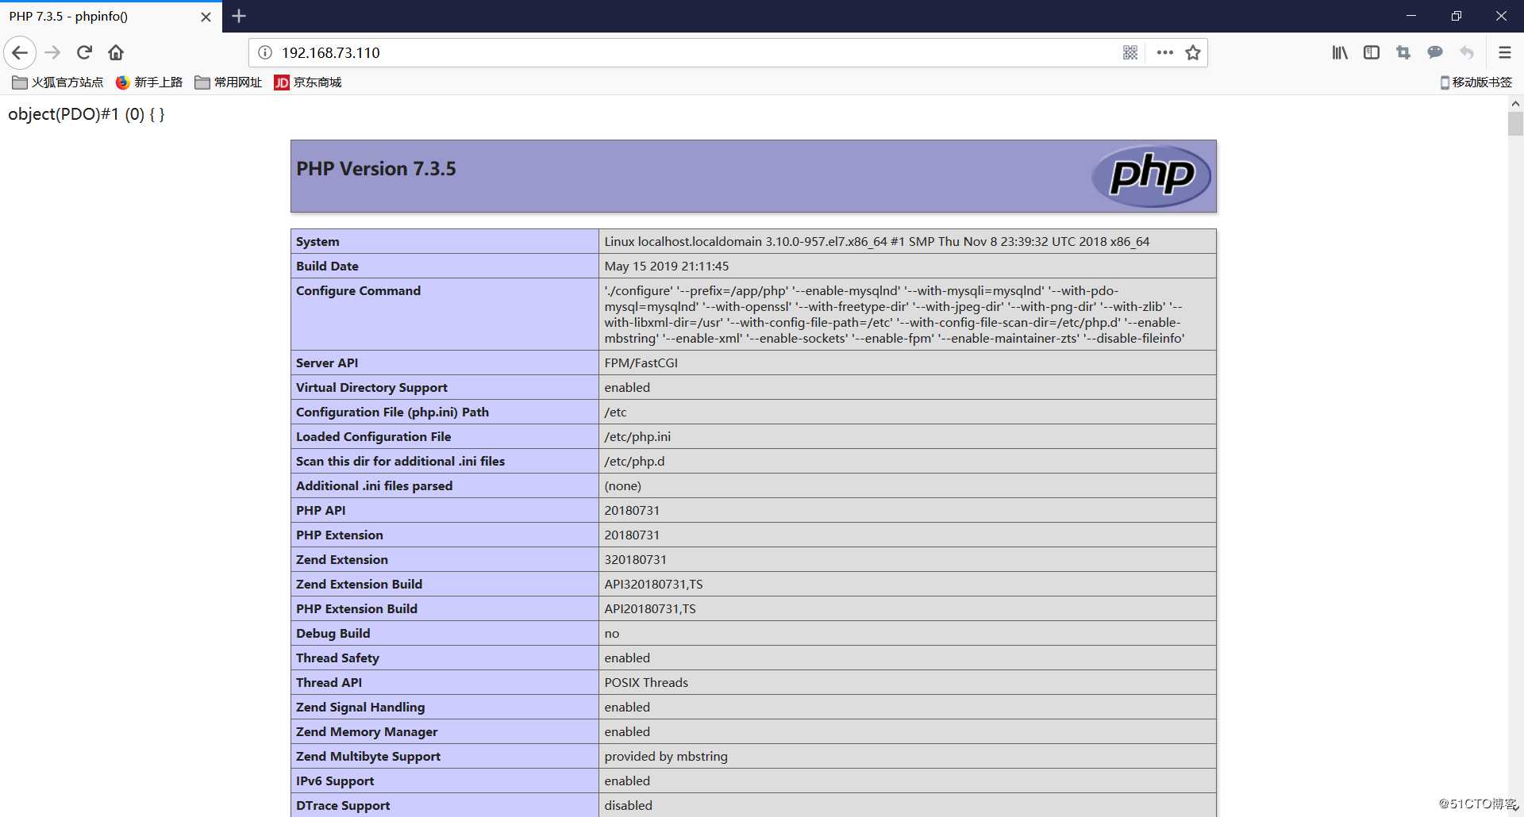Show site information for 192.168.73.110

click(265, 52)
